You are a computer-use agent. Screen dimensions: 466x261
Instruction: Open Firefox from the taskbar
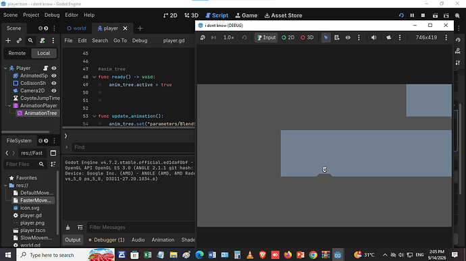[288, 255]
